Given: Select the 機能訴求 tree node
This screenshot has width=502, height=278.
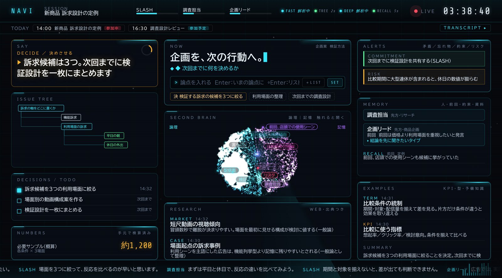Looking at the screenshot, I should 71,117.
